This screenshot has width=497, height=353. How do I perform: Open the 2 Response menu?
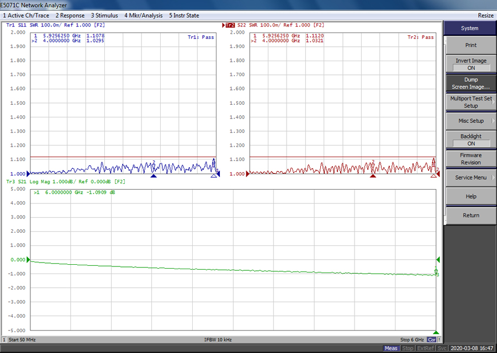[70, 15]
